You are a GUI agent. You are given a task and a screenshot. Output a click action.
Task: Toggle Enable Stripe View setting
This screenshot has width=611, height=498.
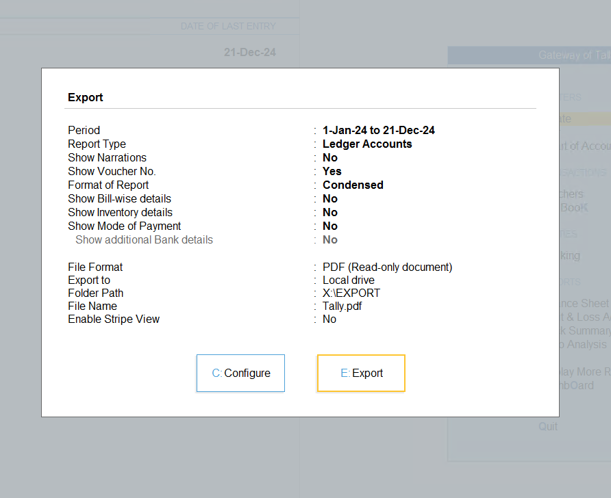pos(329,319)
